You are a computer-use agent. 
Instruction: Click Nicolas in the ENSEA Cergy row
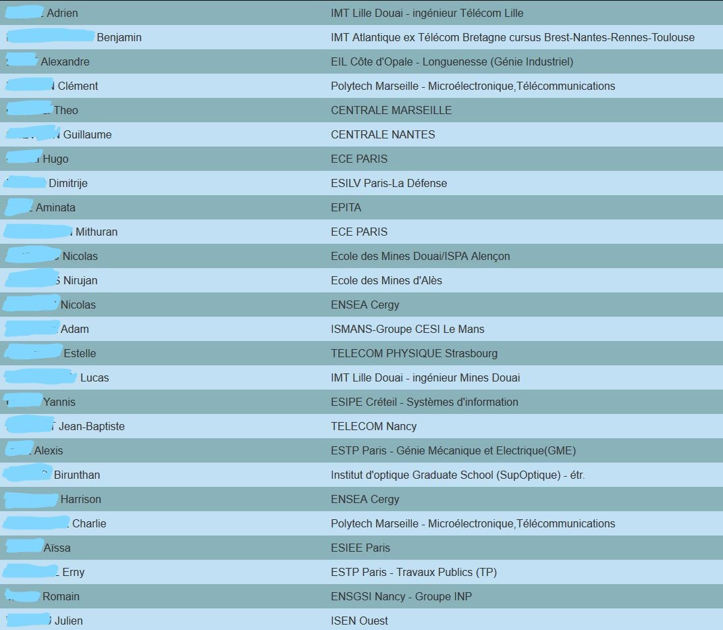point(78,305)
